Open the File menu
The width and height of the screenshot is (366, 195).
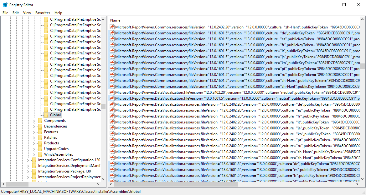[5, 13]
